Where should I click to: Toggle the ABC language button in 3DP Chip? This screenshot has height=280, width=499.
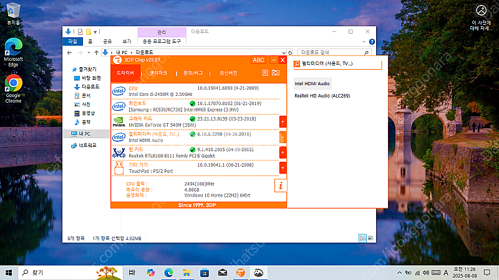tap(258, 60)
